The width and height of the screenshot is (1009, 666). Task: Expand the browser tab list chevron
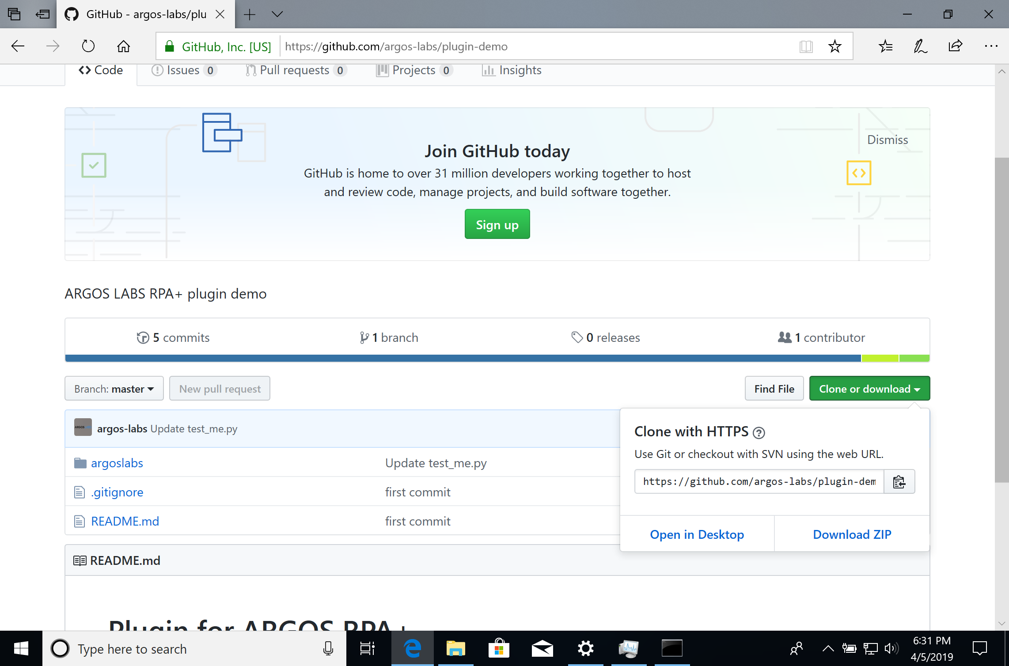point(277,14)
